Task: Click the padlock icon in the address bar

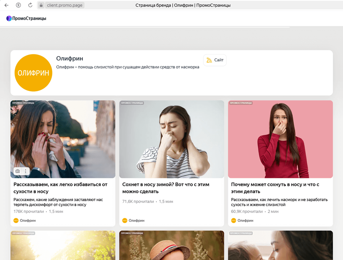Action: 41,5
